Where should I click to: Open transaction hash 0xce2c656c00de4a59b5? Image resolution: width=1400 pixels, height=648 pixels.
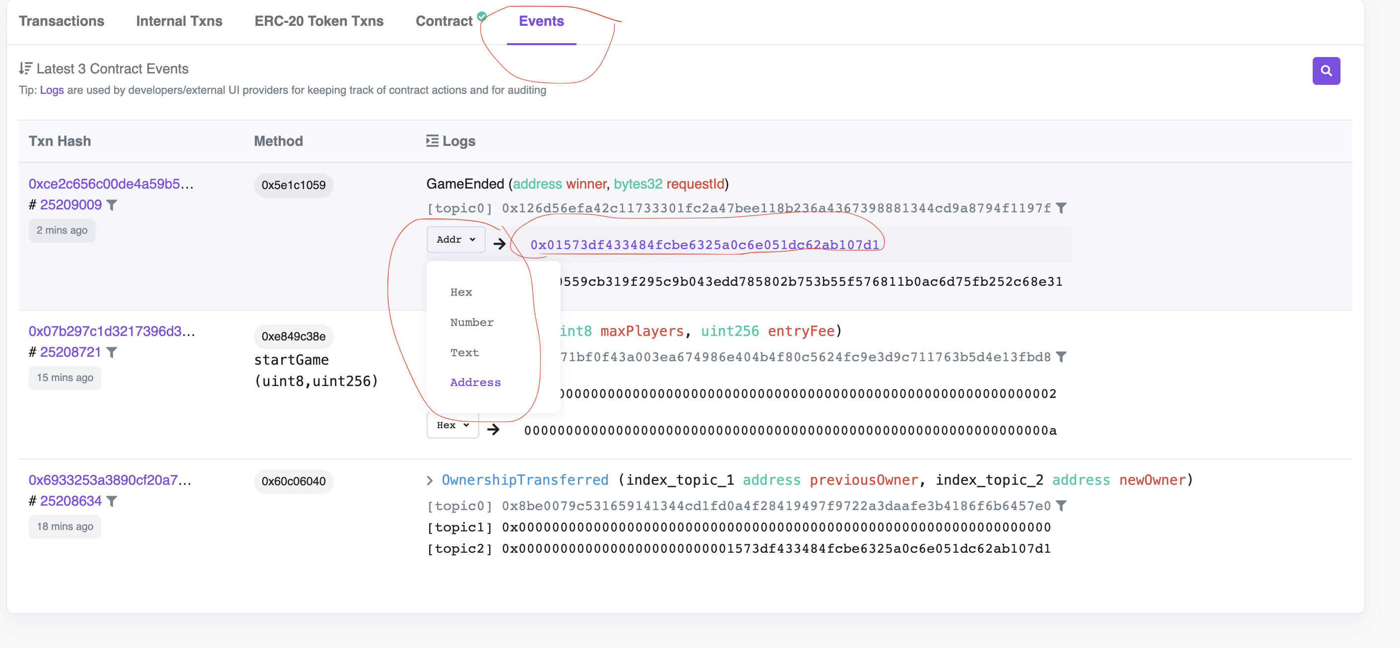click(x=110, y=184)
